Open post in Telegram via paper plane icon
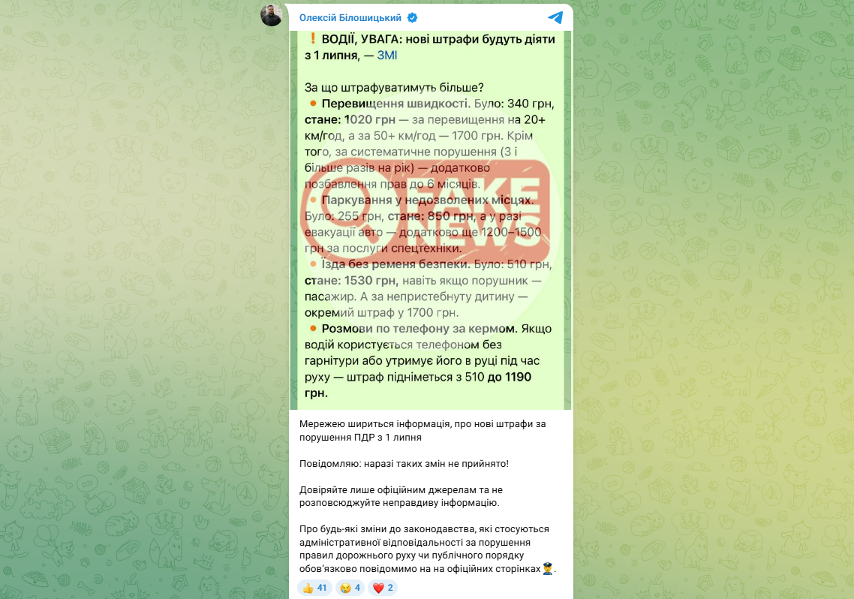 [x=555, y=17]
